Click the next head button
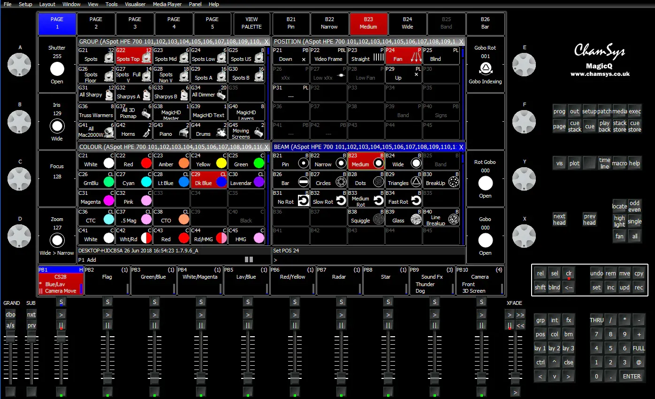The image size is (655, 399). [x=559, y=219]
